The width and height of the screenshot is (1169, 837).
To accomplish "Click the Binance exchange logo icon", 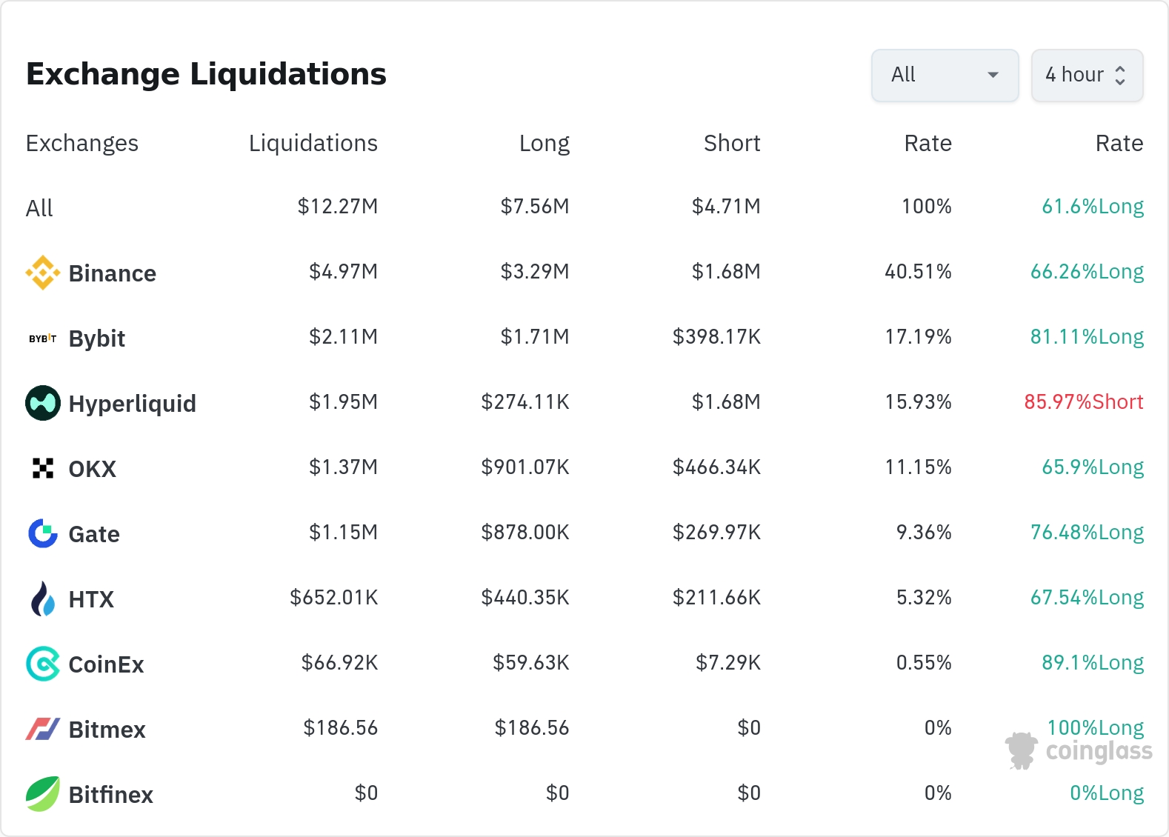I will (x=43, y=273).
